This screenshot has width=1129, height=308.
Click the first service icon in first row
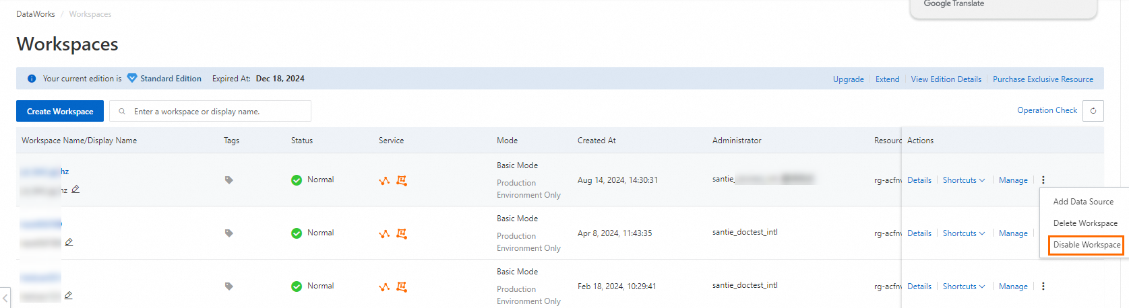tap(384, 181)
